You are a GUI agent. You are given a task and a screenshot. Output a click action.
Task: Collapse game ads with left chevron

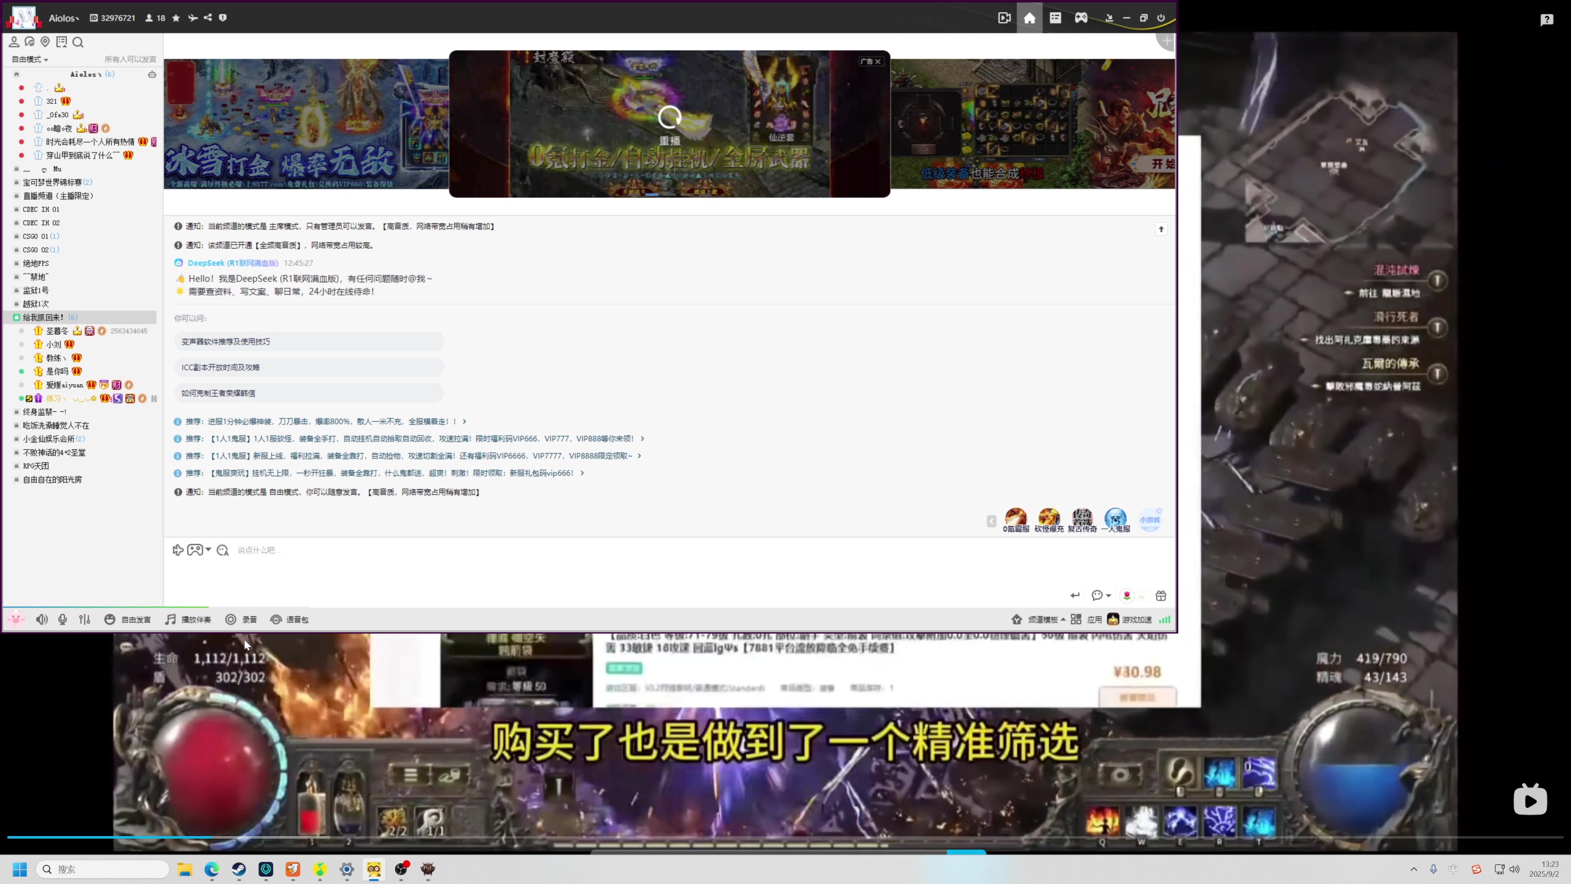tap(991, 521)
